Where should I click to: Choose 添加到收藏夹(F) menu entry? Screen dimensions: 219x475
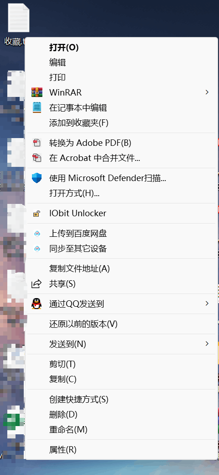coord(78,123)
